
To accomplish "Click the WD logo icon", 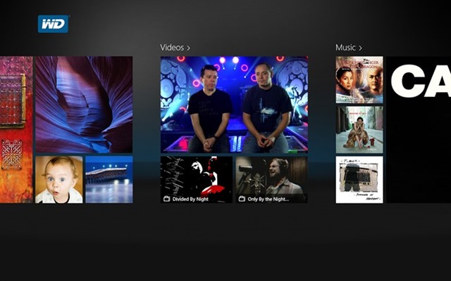I will coord(53,24).
